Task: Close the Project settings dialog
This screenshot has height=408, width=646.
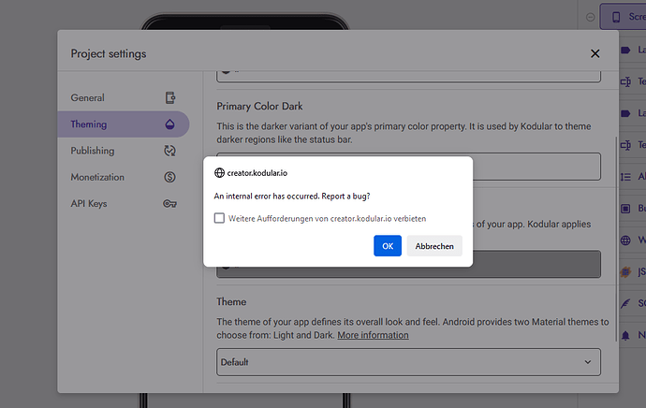Action: [595, 53]
